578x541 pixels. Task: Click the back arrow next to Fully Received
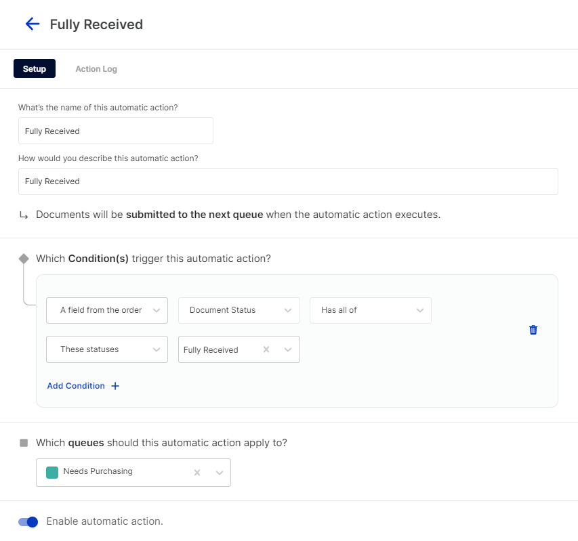click(32, 24)
